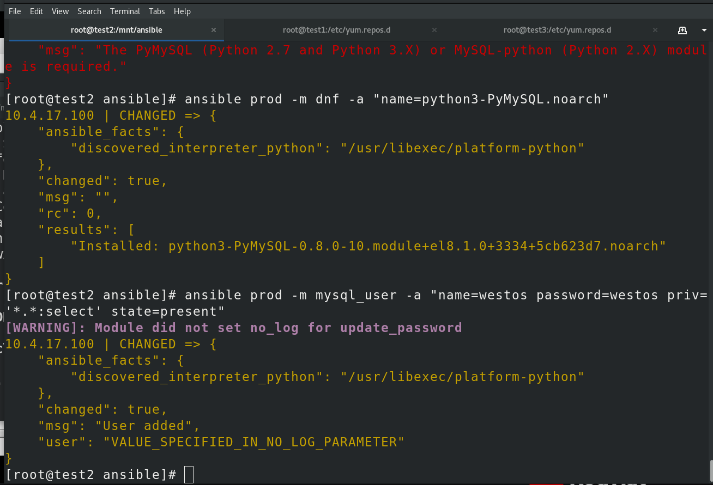This screenshot has width=713, height=485.
Task: Click the ansible prod -m dnf command
Action: coord(397,99)
